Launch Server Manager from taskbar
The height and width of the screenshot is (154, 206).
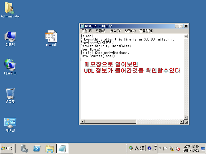24,149
